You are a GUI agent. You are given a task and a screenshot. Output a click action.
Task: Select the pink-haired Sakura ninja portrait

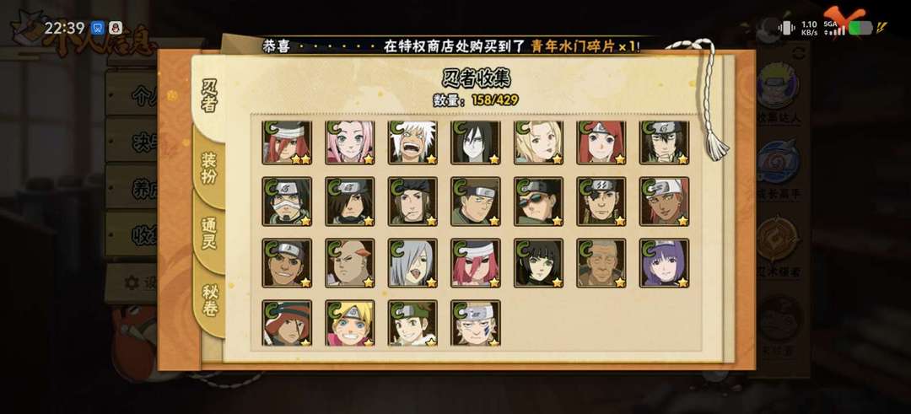pos(350,142)
